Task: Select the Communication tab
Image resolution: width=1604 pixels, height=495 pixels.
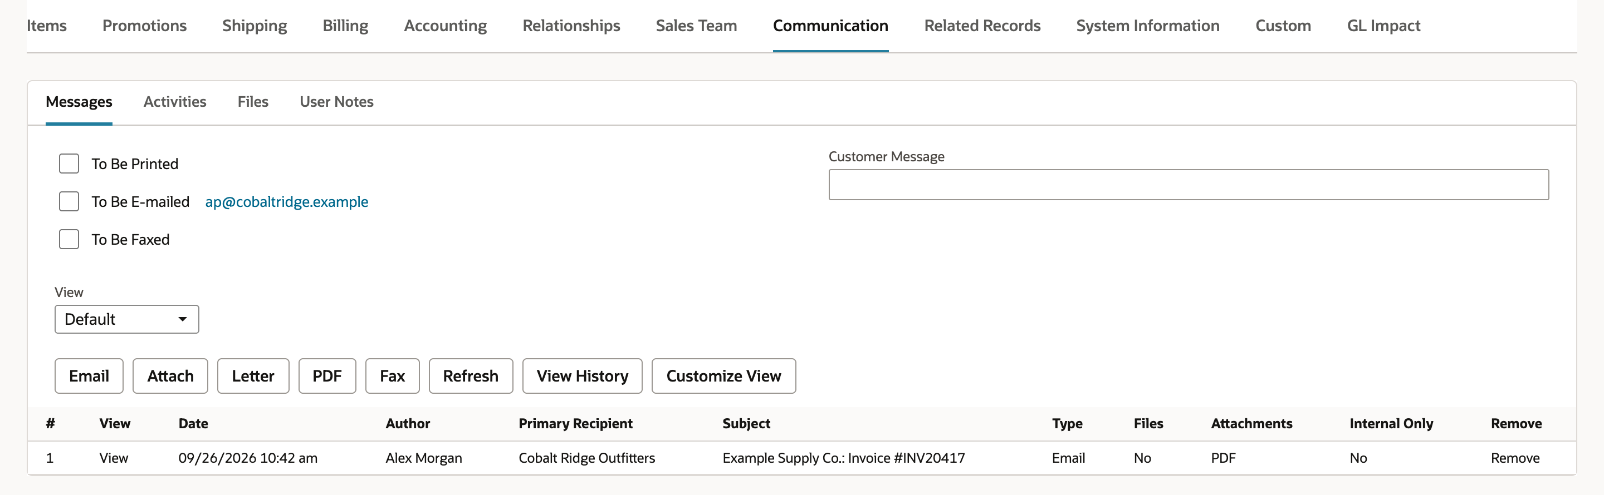Action: (x=830, y=26)
